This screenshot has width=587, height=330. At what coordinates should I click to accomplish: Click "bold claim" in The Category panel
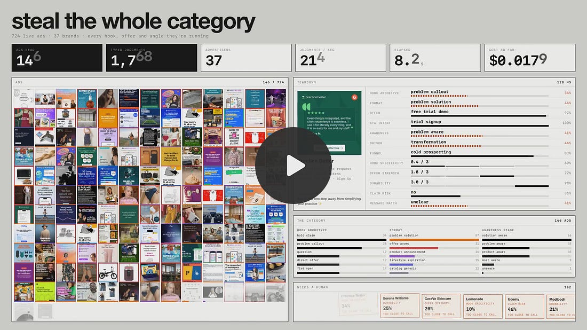(x=306, y=235)
